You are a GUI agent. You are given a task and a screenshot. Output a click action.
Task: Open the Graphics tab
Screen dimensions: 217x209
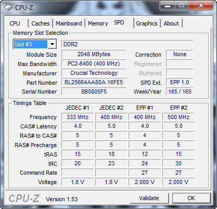click(x=147, y=23)
